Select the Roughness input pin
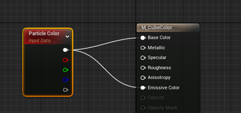Screen dimensions: 241x113 (143, 68)
